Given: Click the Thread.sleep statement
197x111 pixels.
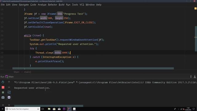Looking at the screenshot, I should (x=53, y=53).
